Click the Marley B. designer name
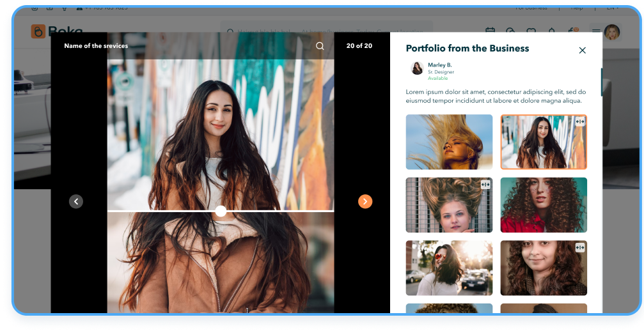This screenshot has height=331, width=644. click(440, 65)
